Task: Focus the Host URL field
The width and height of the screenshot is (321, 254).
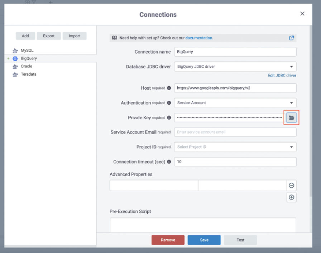Action: click(x=235, y=88)
